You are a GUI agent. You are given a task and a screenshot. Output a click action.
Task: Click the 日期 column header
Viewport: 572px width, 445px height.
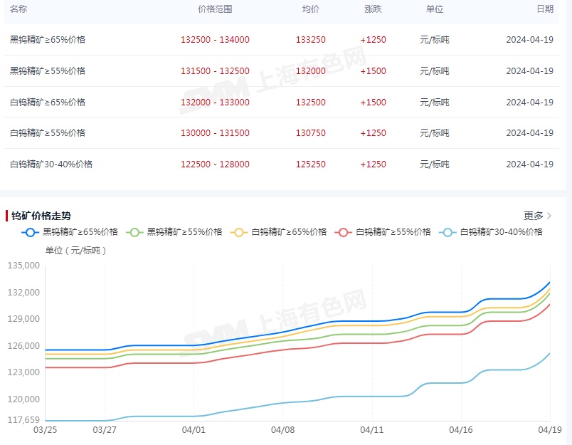pos(545,9)
